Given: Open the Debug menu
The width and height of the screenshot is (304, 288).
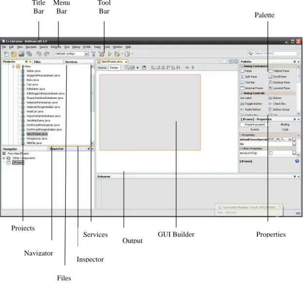Looking at the screenshot, I should pos(76,47).
